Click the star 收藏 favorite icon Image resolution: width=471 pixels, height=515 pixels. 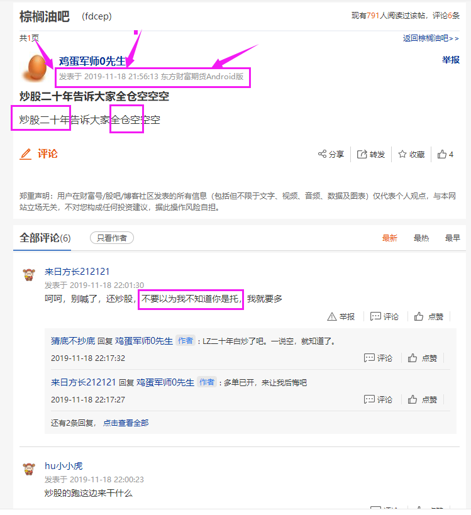402,154
